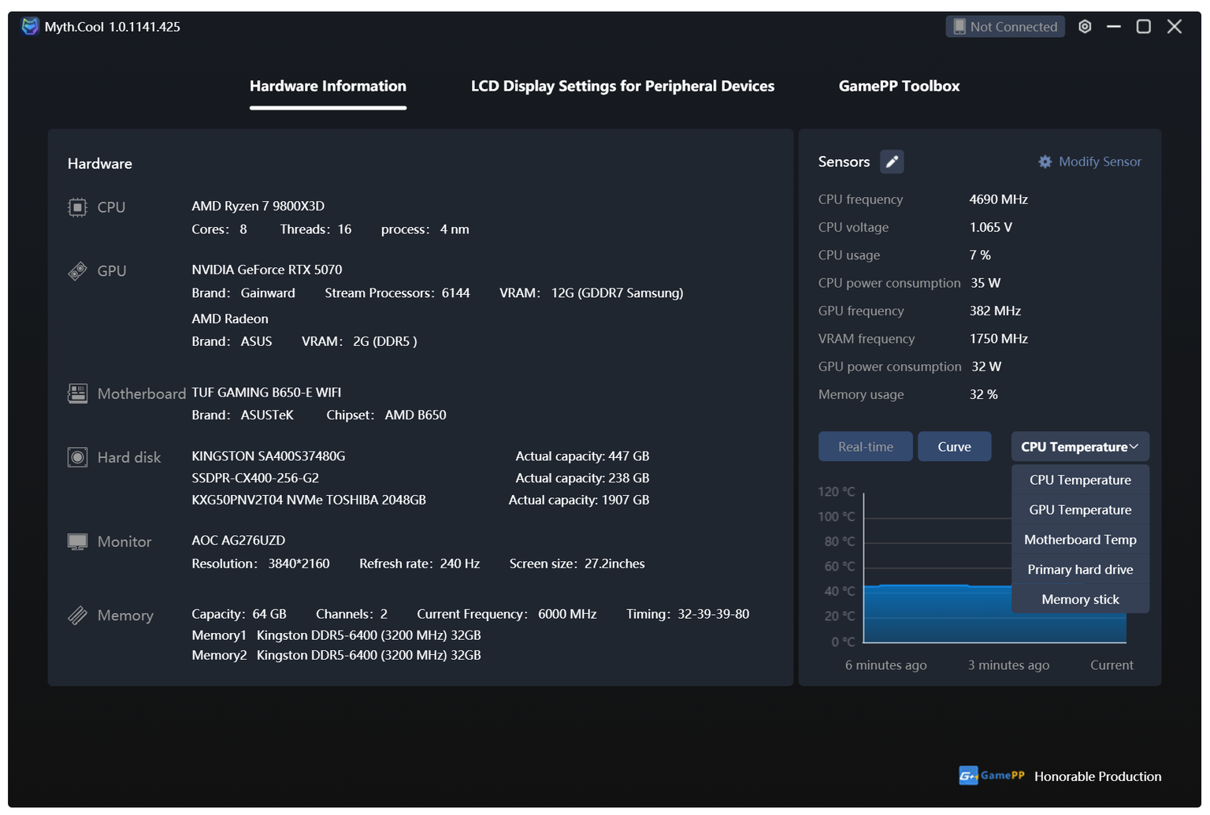Switch the chart to Real-time view
This screenshot has width=1210, height=815.
point(866,447)
